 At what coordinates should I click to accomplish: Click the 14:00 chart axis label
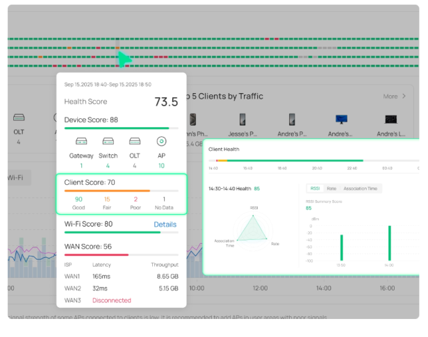pyautogui.click(x=324, y=288)
